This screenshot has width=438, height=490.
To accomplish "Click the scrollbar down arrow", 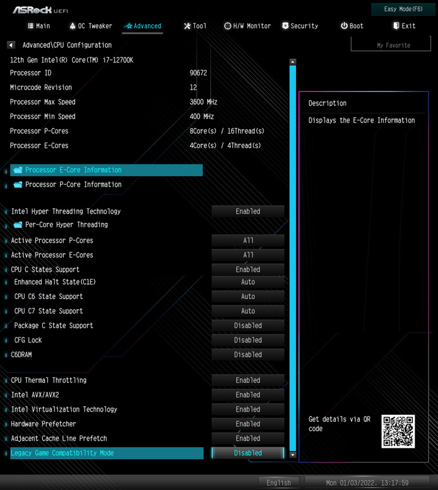I will click(293, 455).
